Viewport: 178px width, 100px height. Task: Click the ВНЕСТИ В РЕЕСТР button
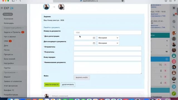click(x=52, y=84)
